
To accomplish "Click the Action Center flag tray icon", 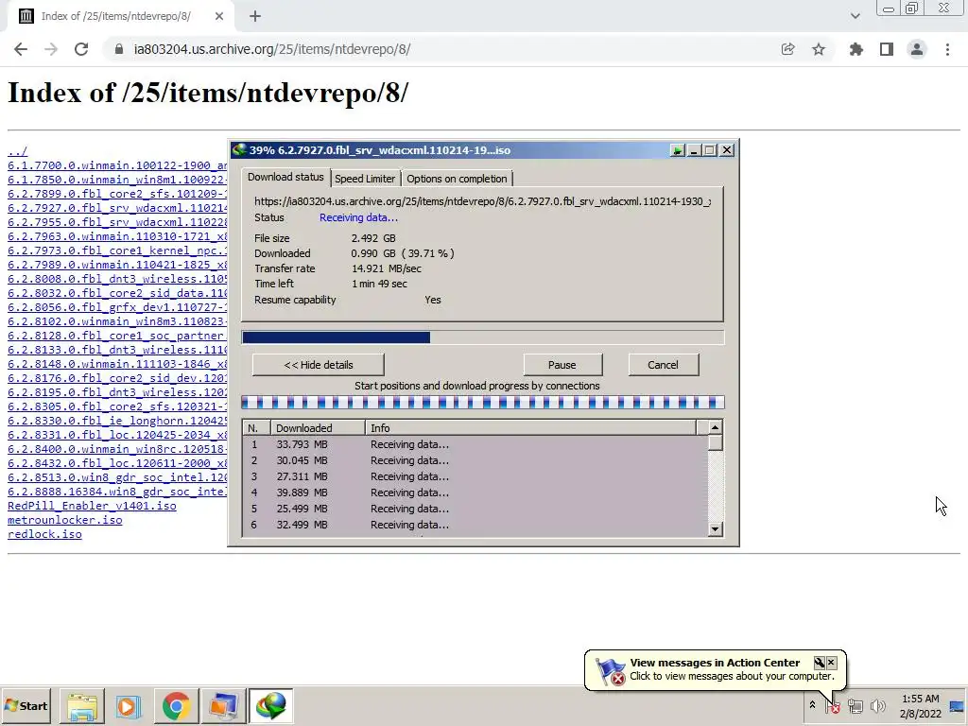I will coord(832,705).
